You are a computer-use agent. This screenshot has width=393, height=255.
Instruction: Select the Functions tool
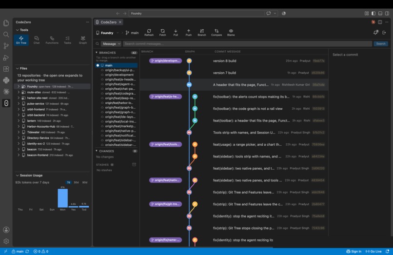[52, 40]
